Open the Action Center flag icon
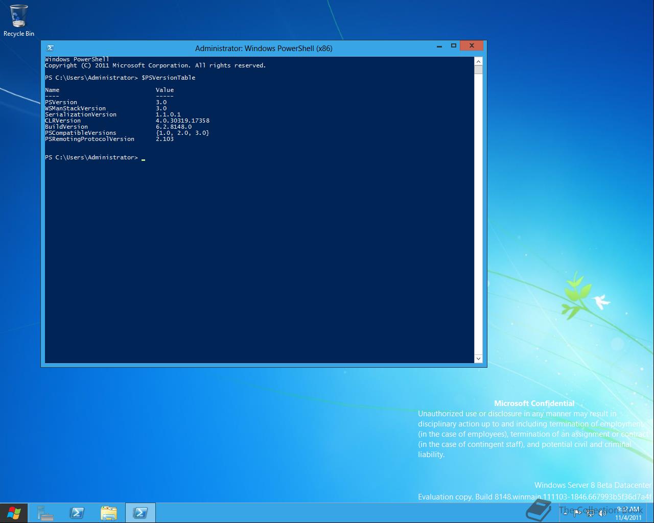 tap(577, 513)
